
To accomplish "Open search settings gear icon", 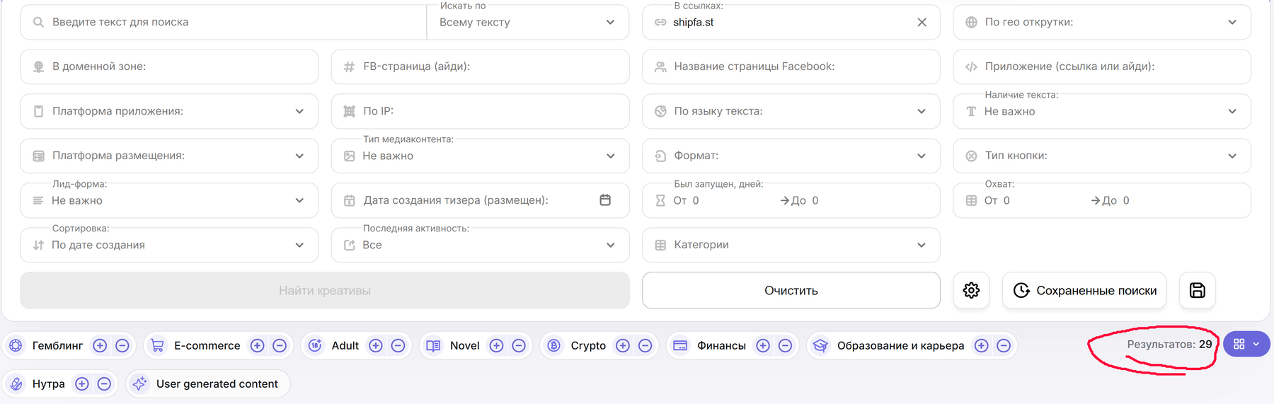I will tap(971, 290).
